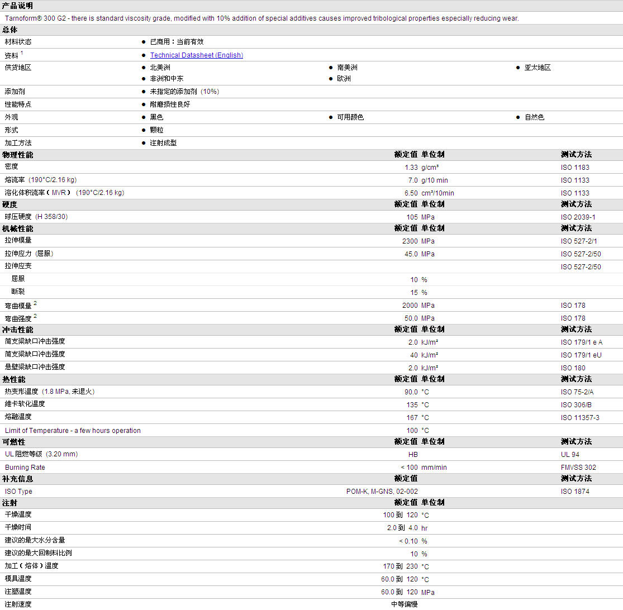Click the 材料状态 row label

click(18, 42)
